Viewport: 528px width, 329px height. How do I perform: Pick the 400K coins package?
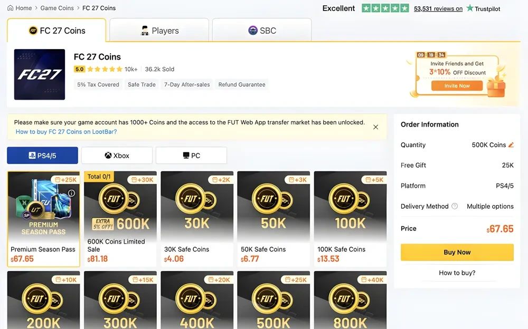[197, 300]
